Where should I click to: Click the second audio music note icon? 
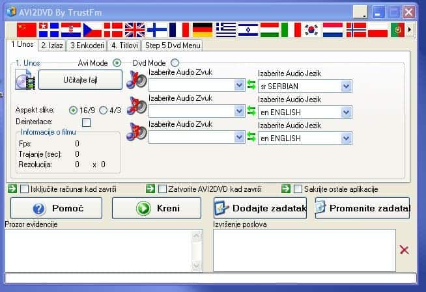click(x=137, y=106)
